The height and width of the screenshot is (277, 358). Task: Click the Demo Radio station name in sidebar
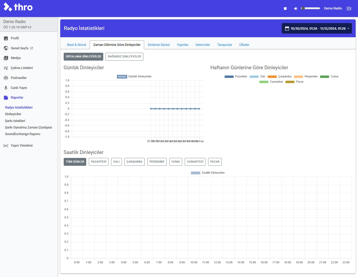point(14,22)
